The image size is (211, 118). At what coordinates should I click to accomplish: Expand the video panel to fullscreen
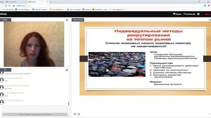click(x=67, y=20)
